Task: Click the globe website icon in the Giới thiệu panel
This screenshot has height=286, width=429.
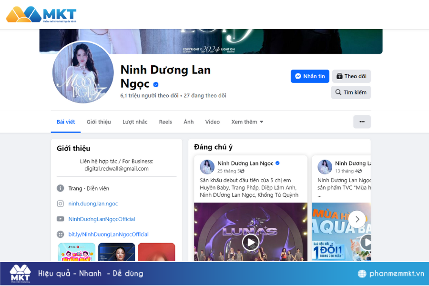Action: click(x=60, y=234)
